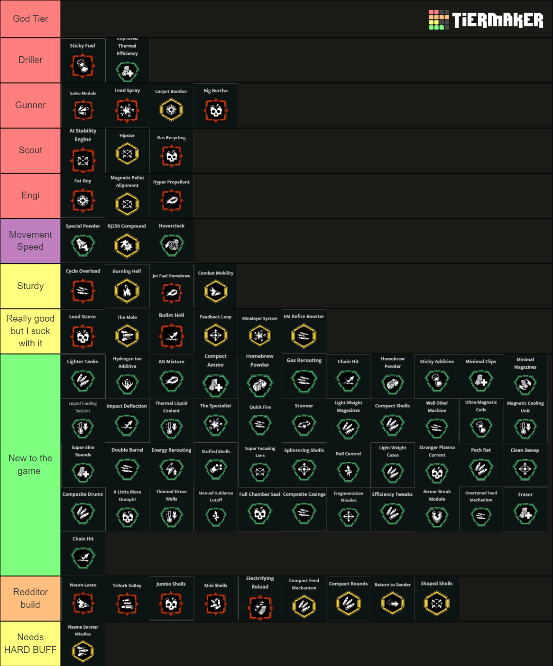Click the God Tier row label
Image resolution: width=553 pixels, height=666 pixels.
[30, 18]
